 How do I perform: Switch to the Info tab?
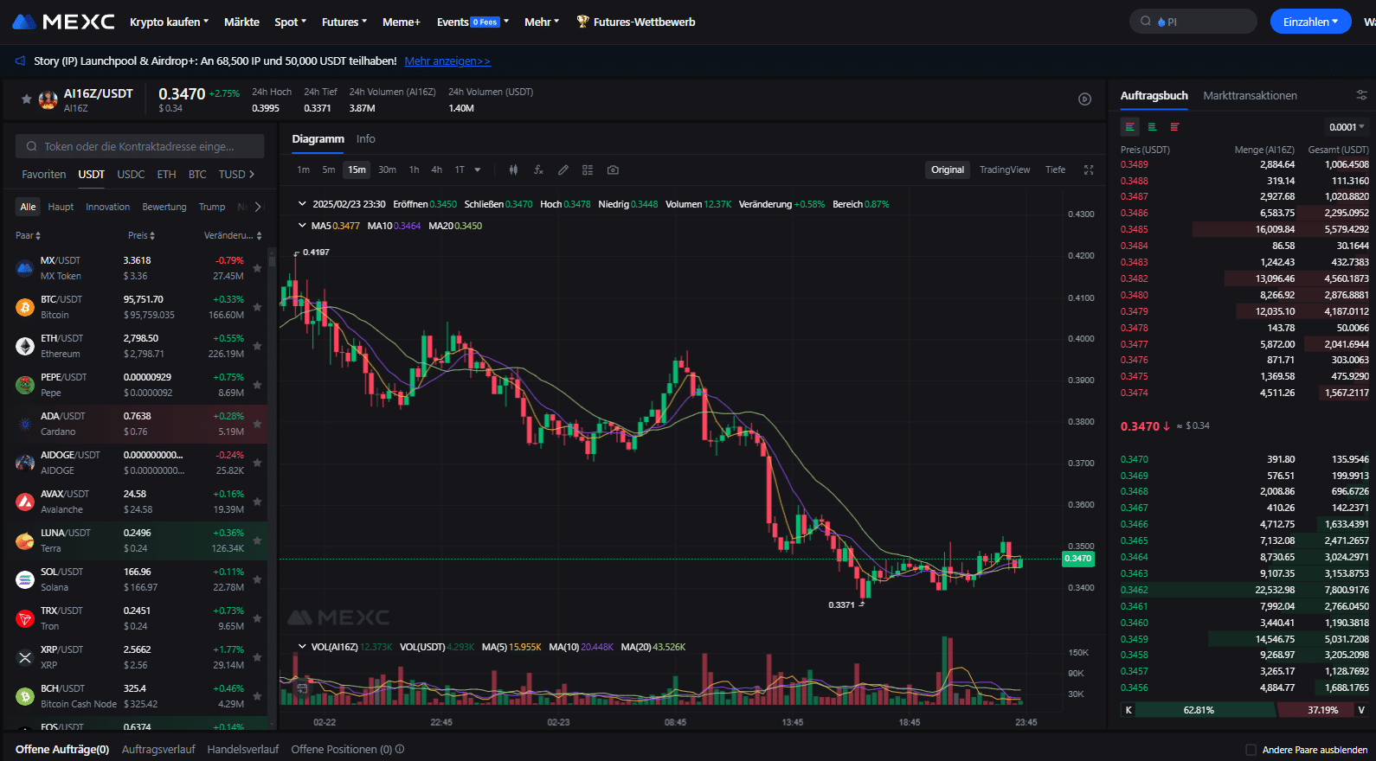[366, 138]
